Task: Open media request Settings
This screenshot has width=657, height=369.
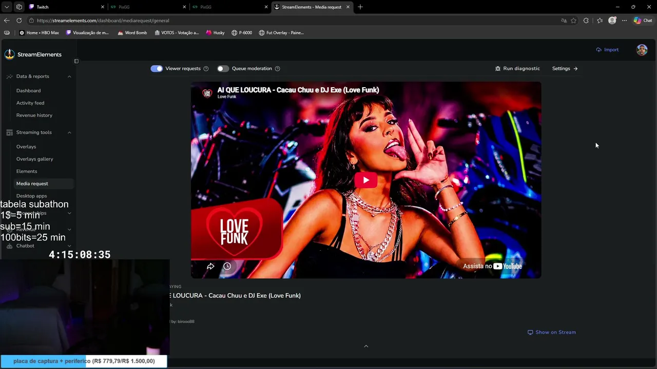Action: click(565, 69)
